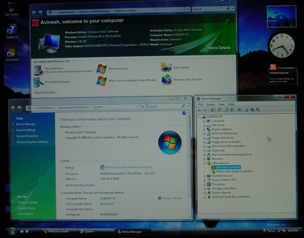The width and height of the screenshot is (304, 238).
Task: Expand the DVD/CD-ROM drives node
Action: [204, 134]
